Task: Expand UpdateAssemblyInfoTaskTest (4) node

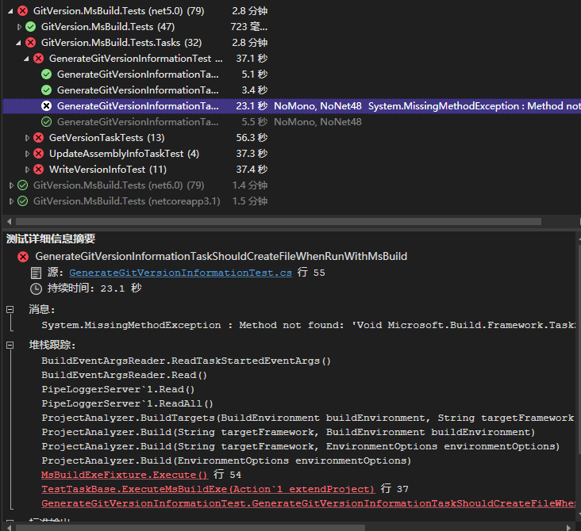Action: point(27,154)
